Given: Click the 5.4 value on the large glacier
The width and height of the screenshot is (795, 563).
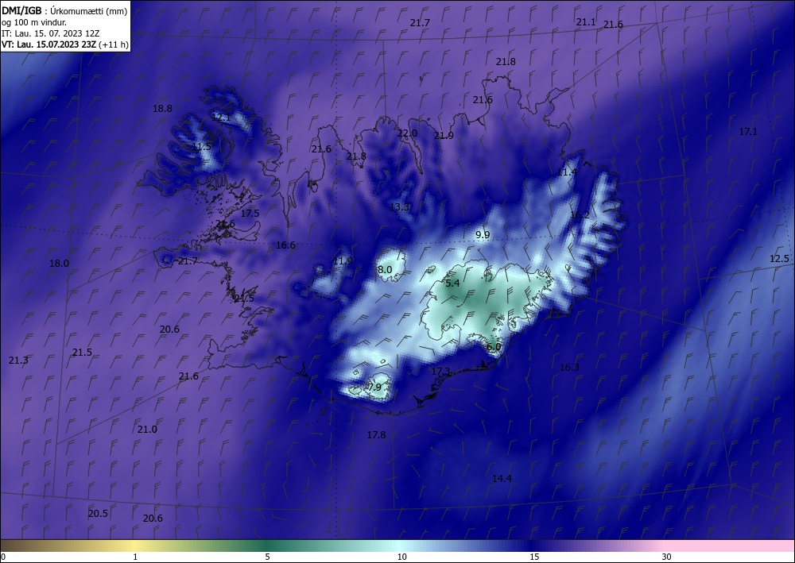Looking at the screenshot, I should click(452, 283).
